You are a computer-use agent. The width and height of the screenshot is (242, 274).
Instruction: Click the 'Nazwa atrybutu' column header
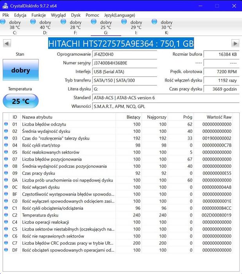[68, 117]
